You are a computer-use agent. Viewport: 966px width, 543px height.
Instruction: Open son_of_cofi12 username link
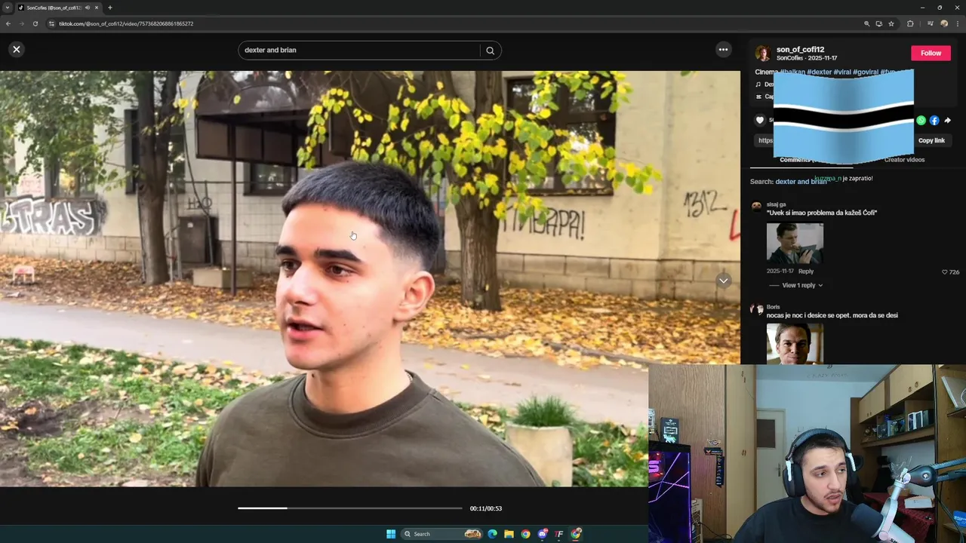pyautogui.click(x=800, y=49)
